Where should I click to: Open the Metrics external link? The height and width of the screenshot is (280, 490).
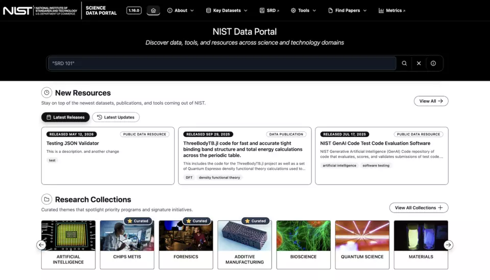coord(391,10)
